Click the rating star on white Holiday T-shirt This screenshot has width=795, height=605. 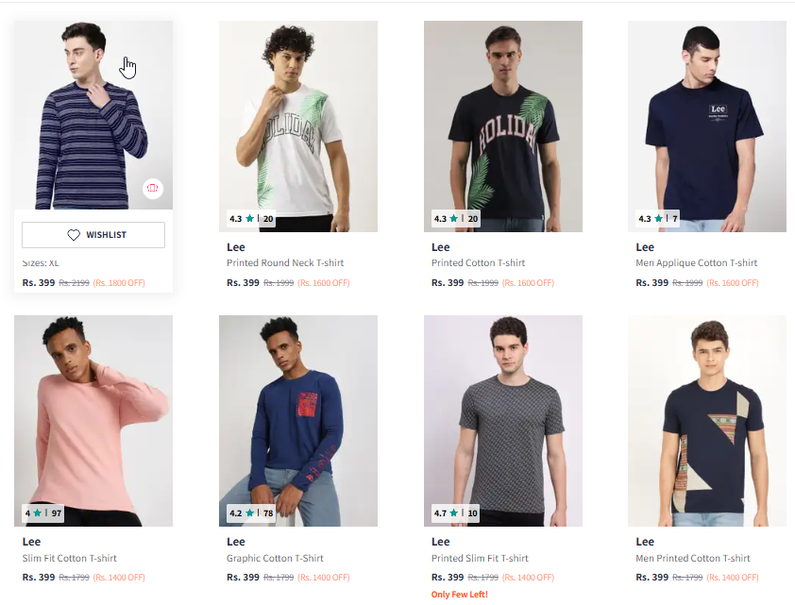(x=250, y=219)
